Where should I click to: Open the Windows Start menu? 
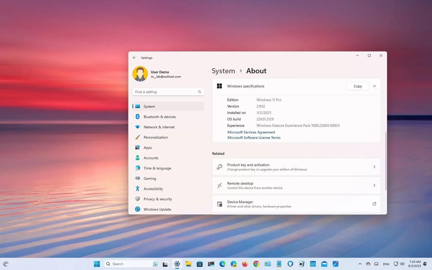[97, 264]
